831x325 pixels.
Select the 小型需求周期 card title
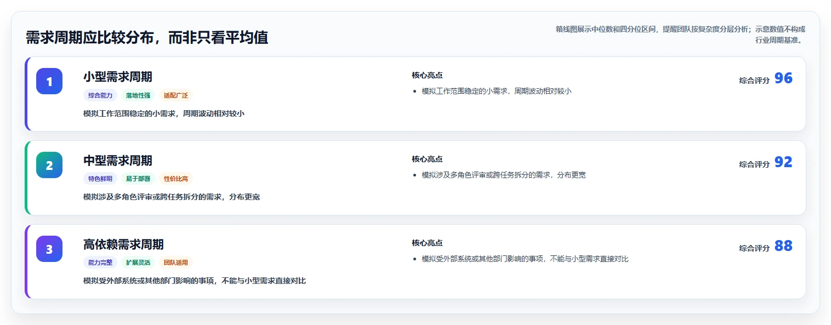point(118,77)
